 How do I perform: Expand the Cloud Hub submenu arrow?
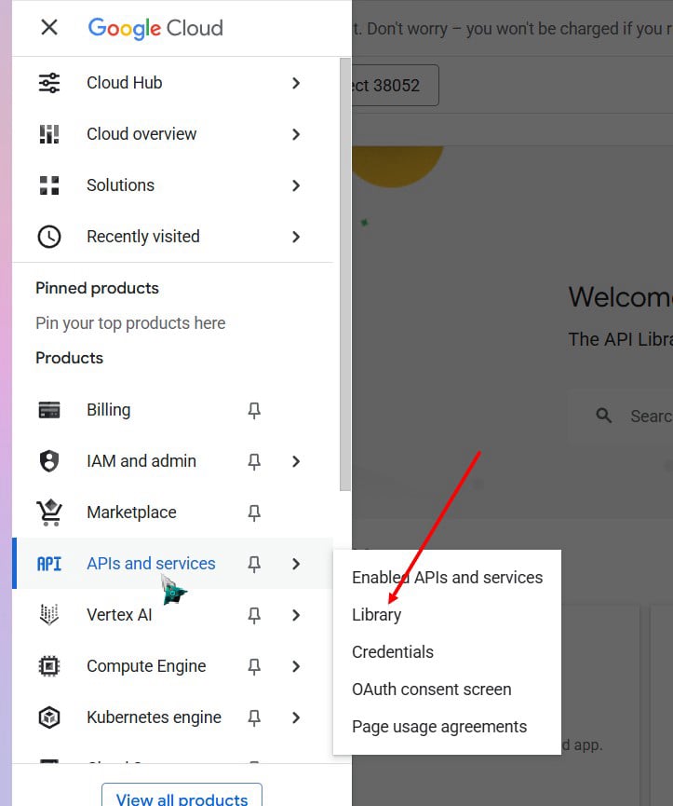pos(296,83)
